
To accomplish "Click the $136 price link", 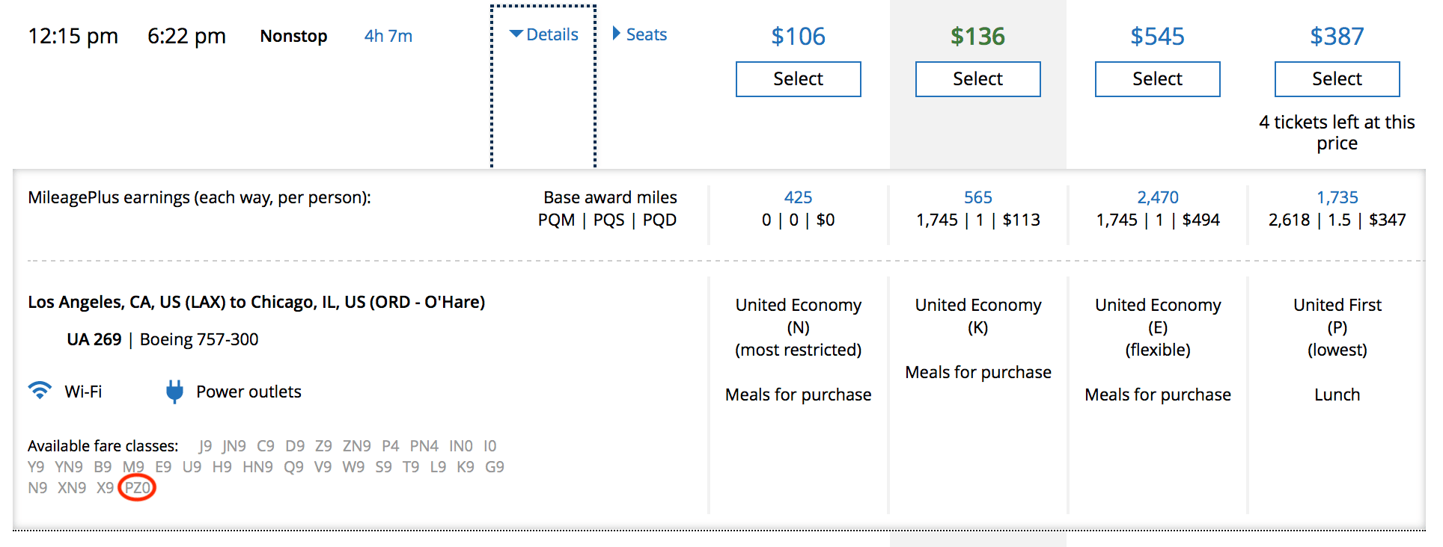I will pyautogui.click(x=977, y=36).
